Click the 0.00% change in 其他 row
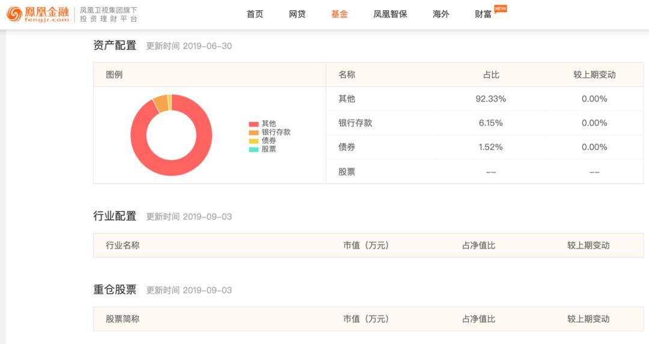The width and height of the screenshot is (649, 344). click(594, 99)
